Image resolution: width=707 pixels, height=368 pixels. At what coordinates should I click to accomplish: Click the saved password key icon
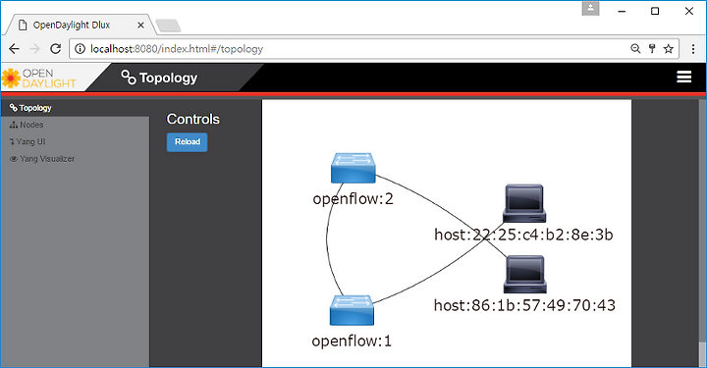pyautogui.click(x=652, y=49)
